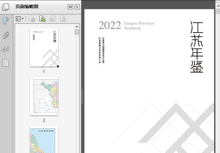220x153 pixels.
Task: Click the thumbnail pane scrollbar handle
Action: [x=77, y=32]
